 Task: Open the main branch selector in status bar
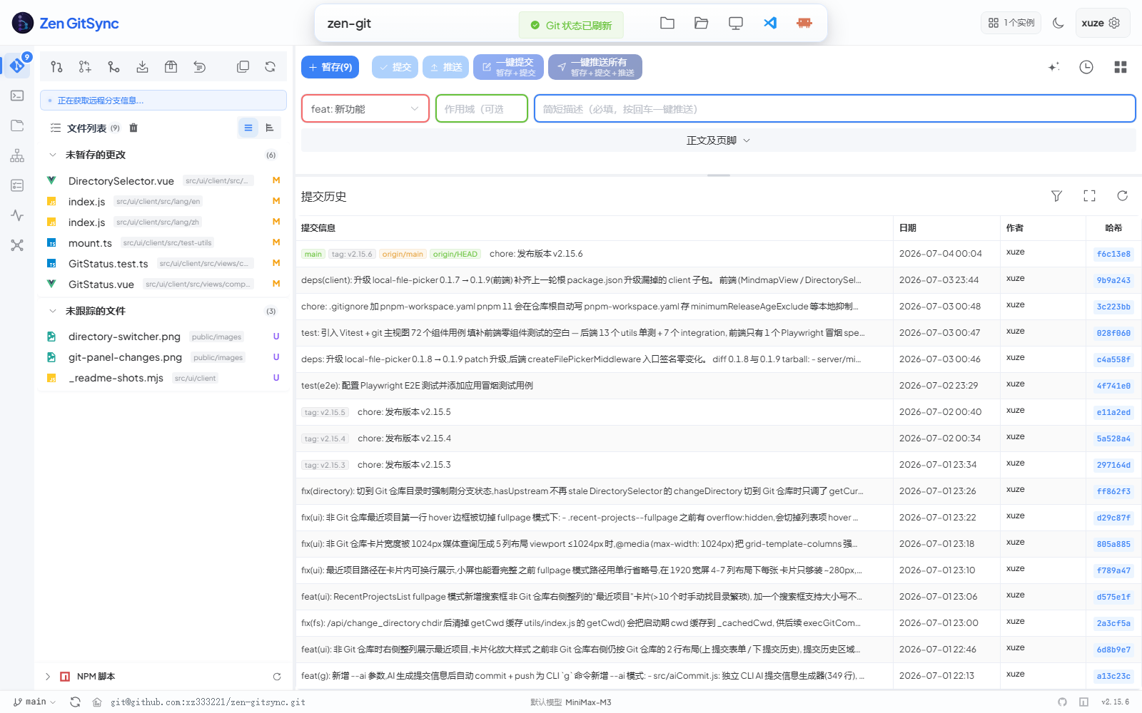point(34,702)
